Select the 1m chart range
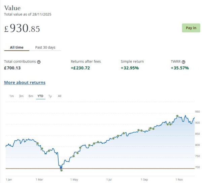The height and width of the screenshot is (183, 202). (x=11, y=96)
